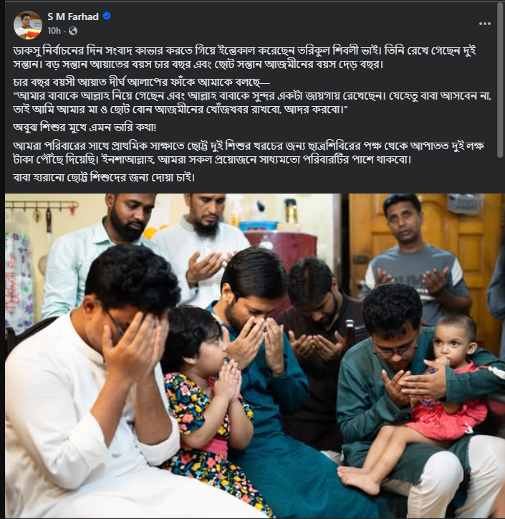Click the paragraph starting আমরা পরিবারের সাথে

tap(249, 153)
